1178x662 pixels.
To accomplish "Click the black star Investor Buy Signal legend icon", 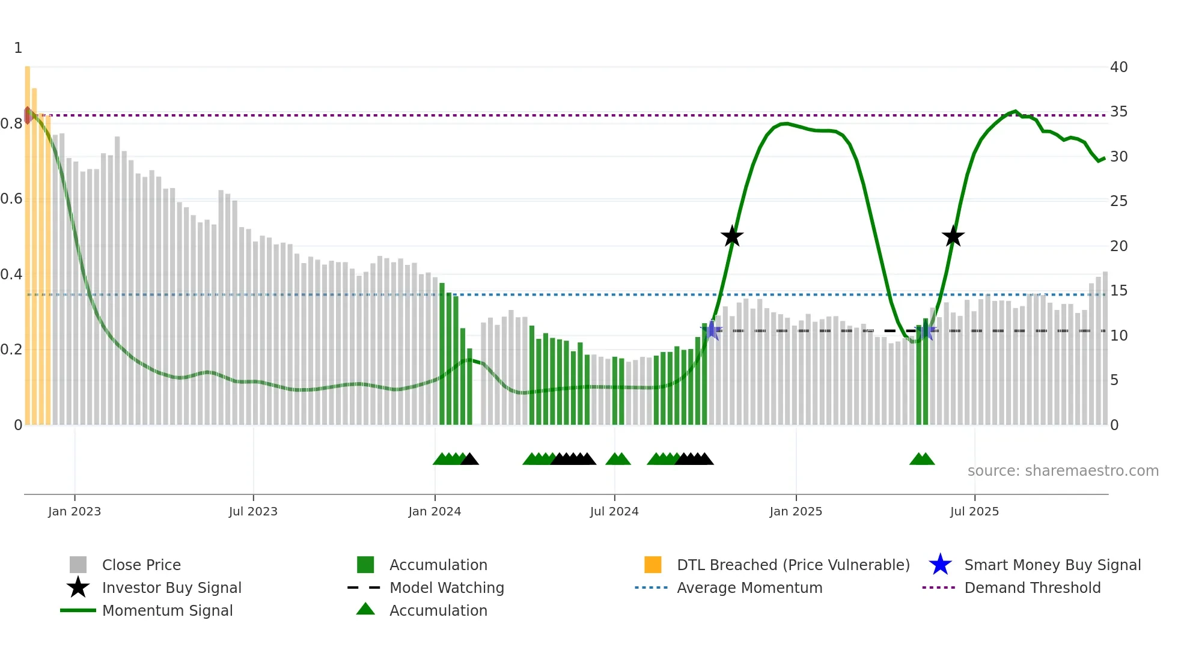I will click(78, 588).
